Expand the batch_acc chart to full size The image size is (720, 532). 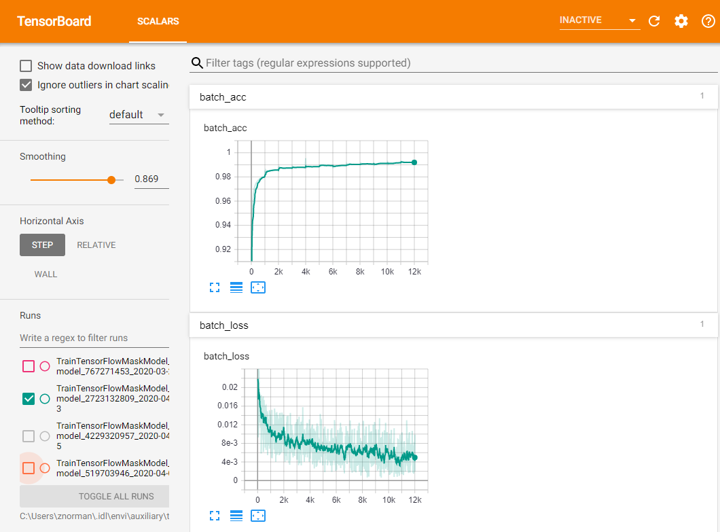(x=215, y=287)
